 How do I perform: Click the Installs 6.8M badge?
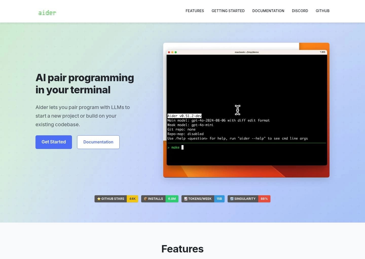(x=160, y=199)
